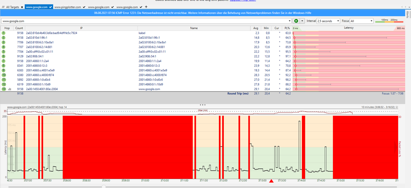Open the Interval 2,5 seconds dropdown
Viewport: 411px width, 188px height.
[328, 21]
